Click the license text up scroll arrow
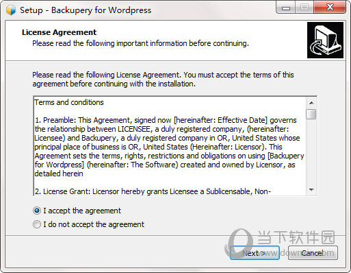The height and width of the screenshot is (273, 351). [x=311, y=103]
